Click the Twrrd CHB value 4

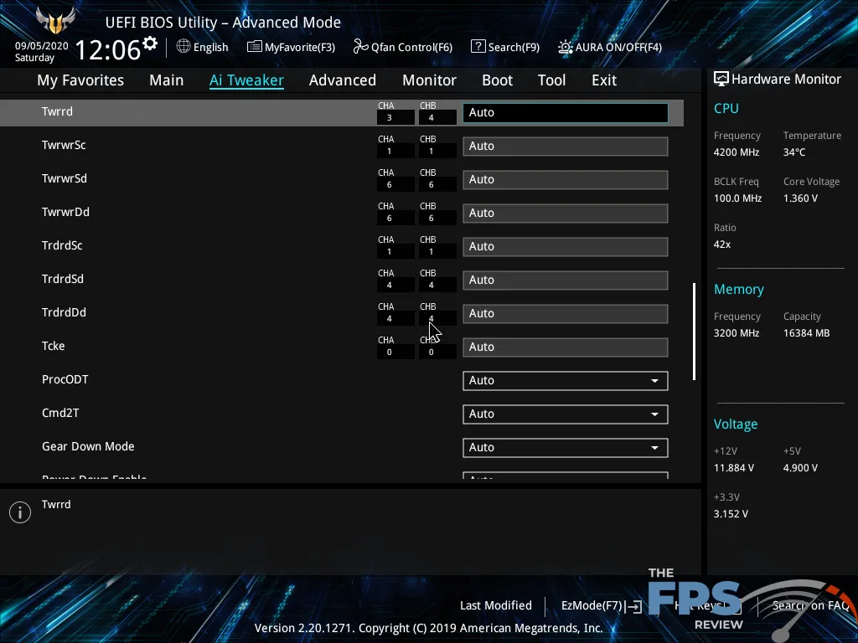click(437, 117)
